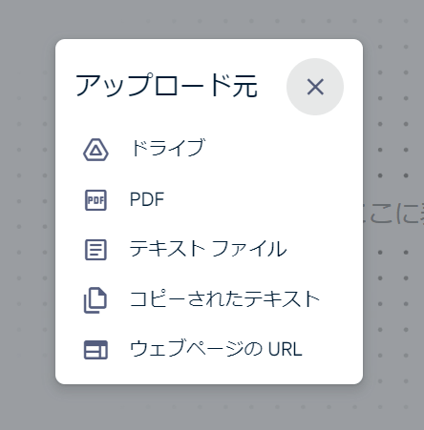Click the X glyph in the circular button
424x430 pixels.
coord(315,87)
